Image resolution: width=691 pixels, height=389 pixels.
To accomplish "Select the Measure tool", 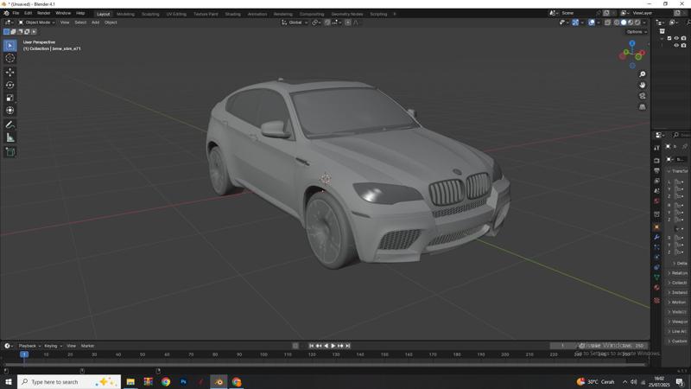I will (10, 138).
